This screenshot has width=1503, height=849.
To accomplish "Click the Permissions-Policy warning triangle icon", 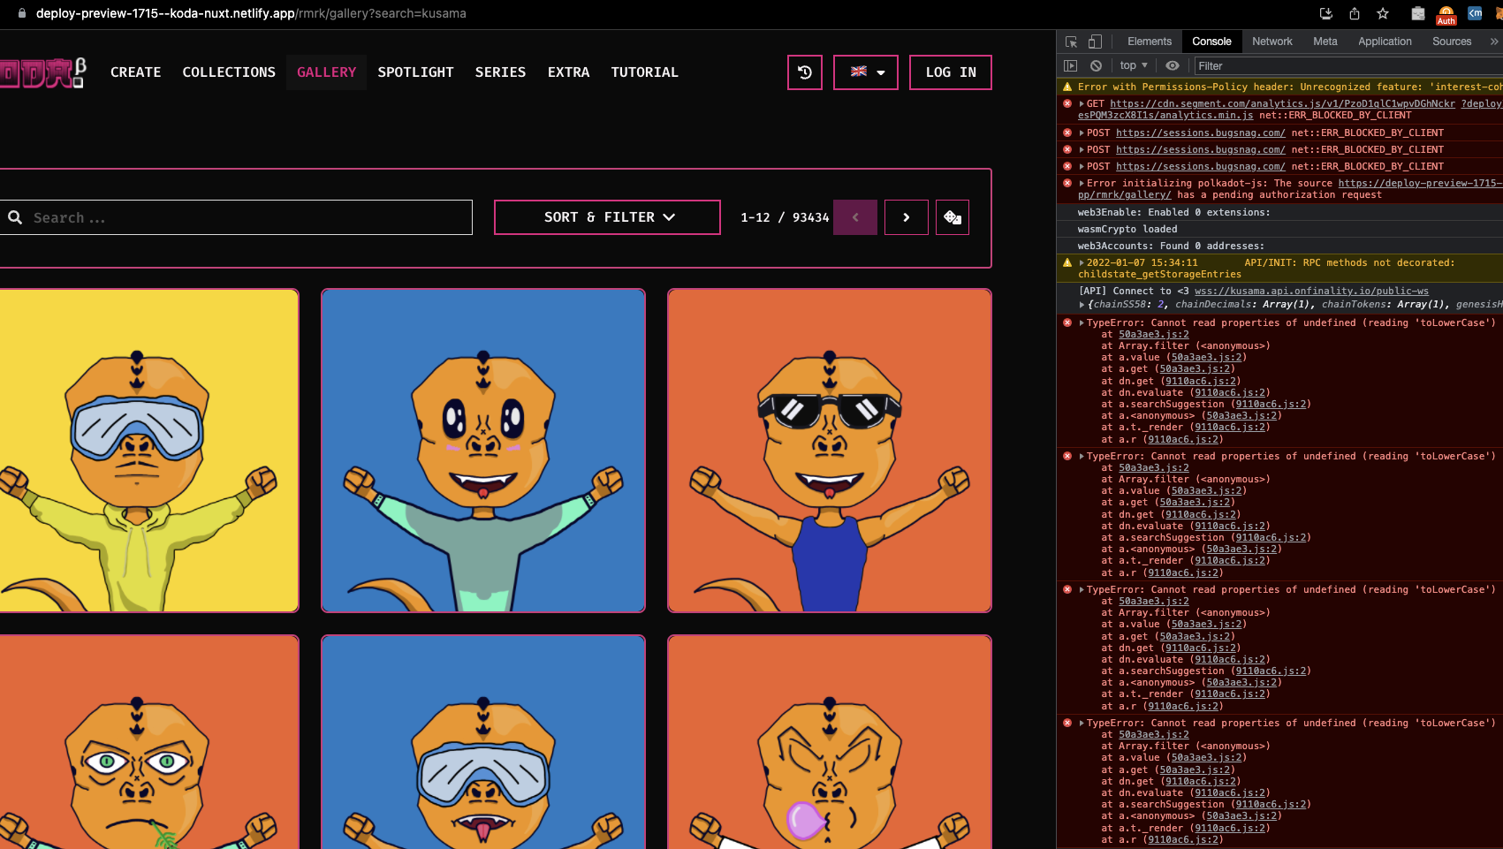I will (x=1067, y=87).
